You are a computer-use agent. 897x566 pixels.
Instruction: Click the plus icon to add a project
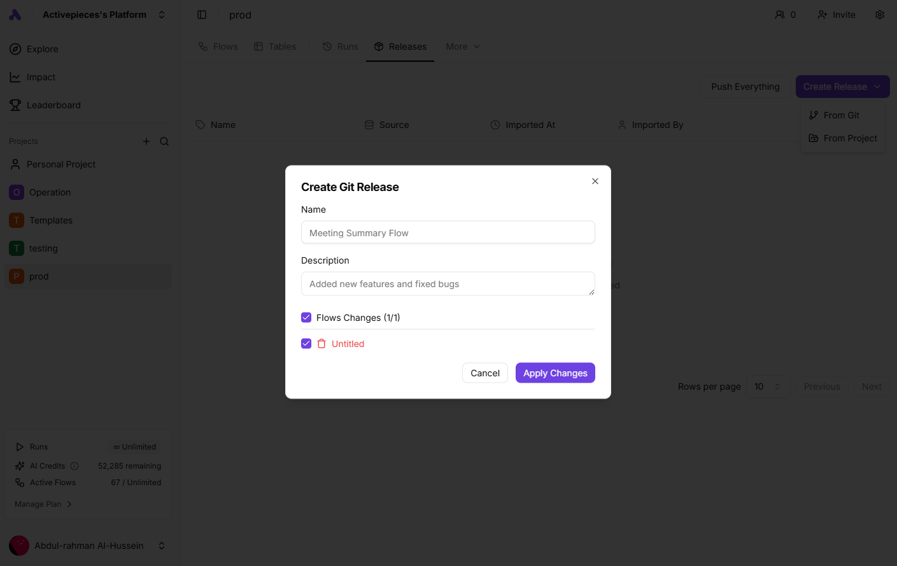[146, 141]
